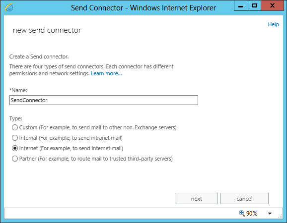Click the Internet Explorer logo icon
The width and height of the screenshot is (287, 223).
click(x=9, y=7)
